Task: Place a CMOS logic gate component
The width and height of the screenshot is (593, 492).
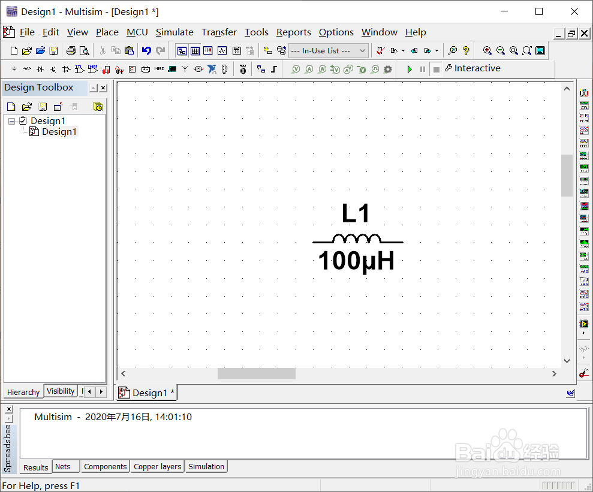Action: click(x=93, y=69)
